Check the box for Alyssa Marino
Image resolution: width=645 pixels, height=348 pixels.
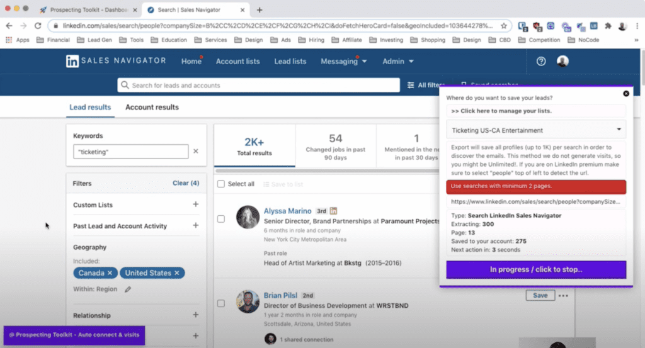pyautogui.click(x=221, y=219)
